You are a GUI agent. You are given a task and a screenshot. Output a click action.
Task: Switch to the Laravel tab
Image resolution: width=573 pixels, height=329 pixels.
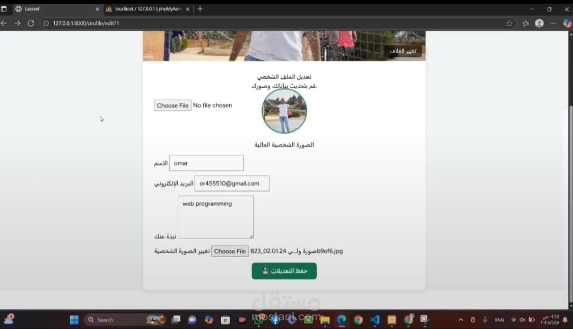[x=55, y=9]
